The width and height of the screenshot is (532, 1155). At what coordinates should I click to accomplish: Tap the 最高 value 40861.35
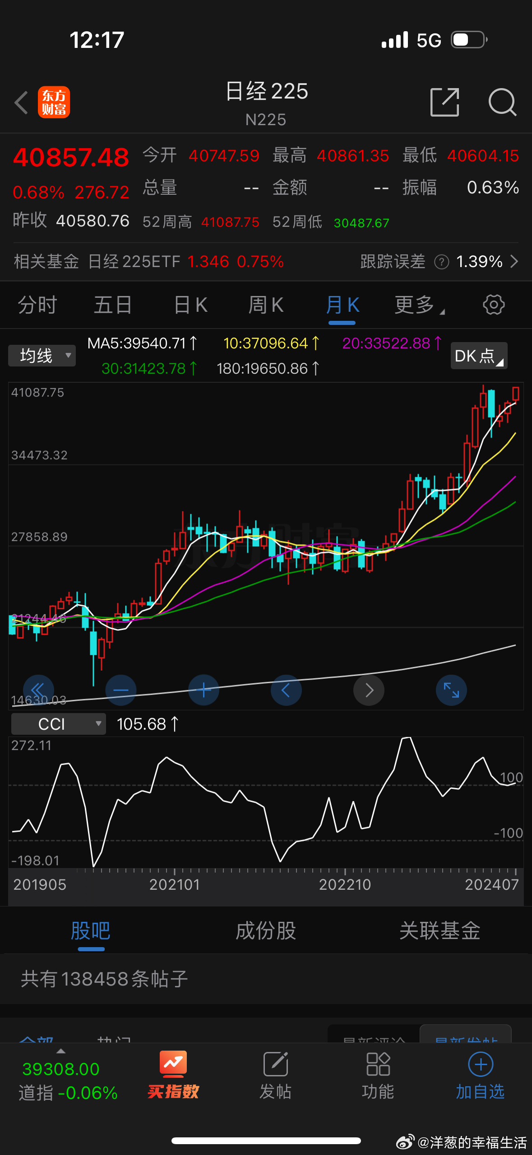353,156
